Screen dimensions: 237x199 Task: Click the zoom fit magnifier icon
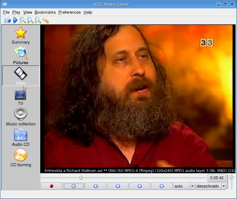click(23, 20)
